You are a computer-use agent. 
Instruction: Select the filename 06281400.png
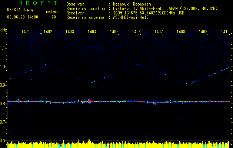pyautogui.click(x=20, y=10)
